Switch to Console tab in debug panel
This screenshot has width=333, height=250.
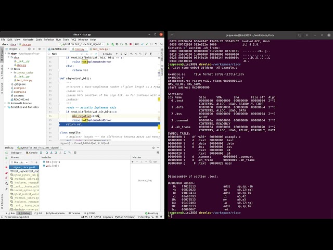[x=32, y=153]
